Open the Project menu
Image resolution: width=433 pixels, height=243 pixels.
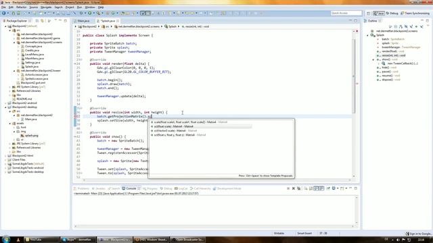click(70, 7)
